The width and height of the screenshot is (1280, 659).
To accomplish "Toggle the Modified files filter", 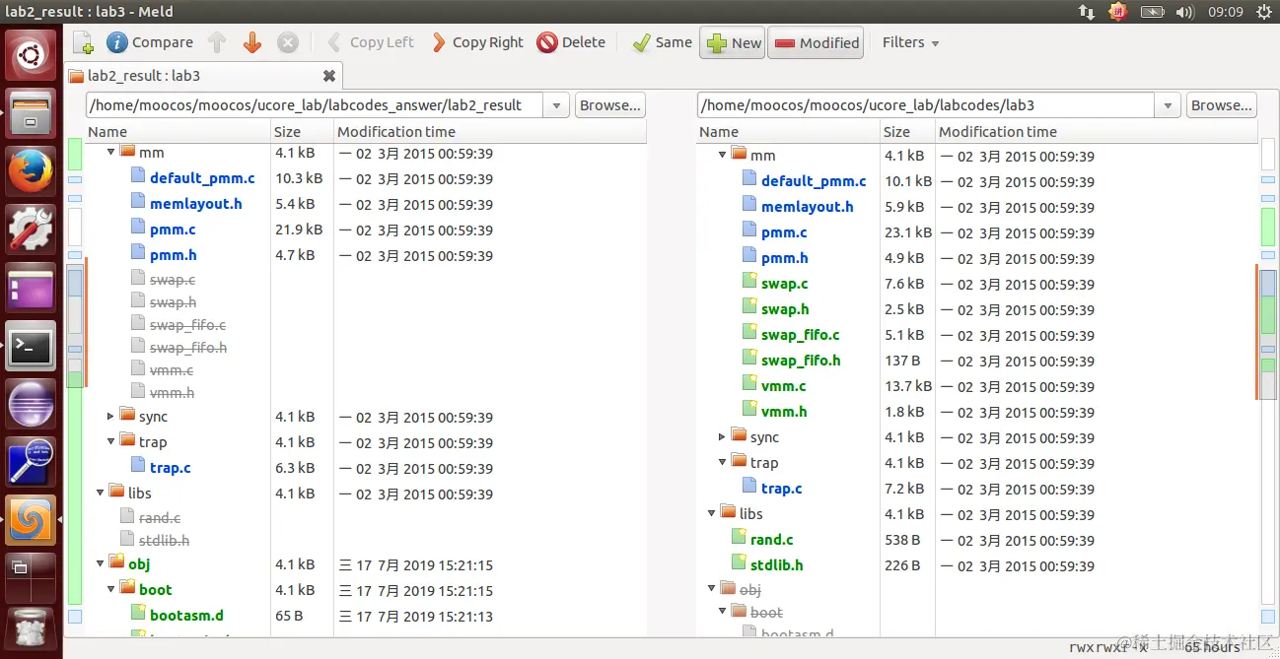I will point(816,42).
